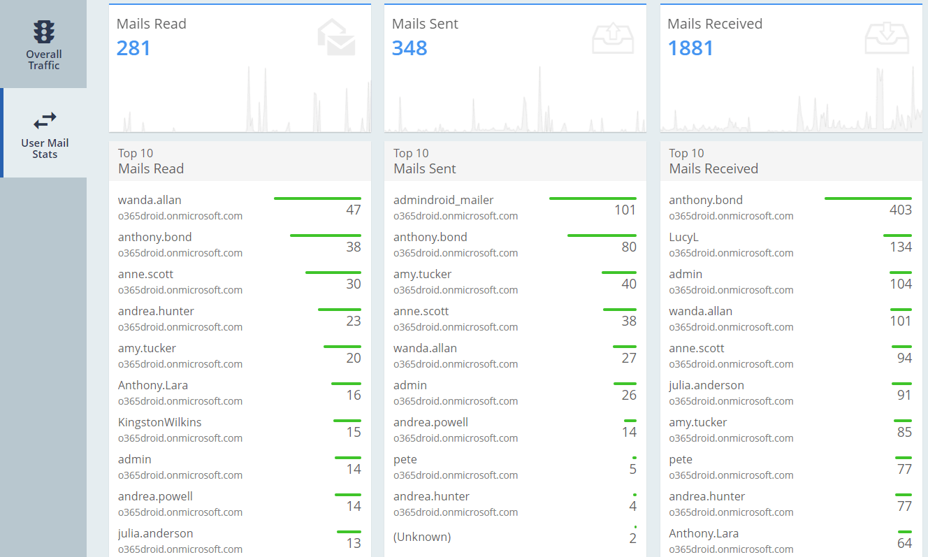Select wanda.allan in Top 10 Mails Read
The image size is (928, 557).
(150, 201)
